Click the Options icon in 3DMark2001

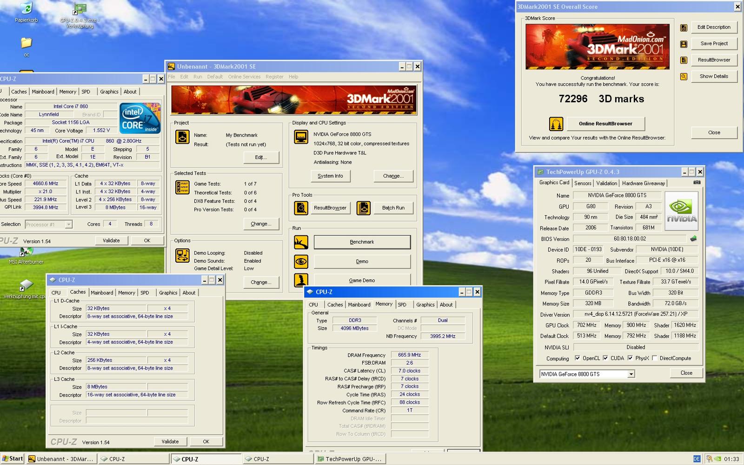182,255
